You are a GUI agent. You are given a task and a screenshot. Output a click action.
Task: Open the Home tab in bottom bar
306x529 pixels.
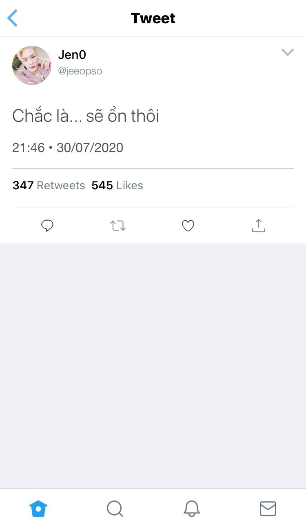pyautogui.click(x=38, y=509)
